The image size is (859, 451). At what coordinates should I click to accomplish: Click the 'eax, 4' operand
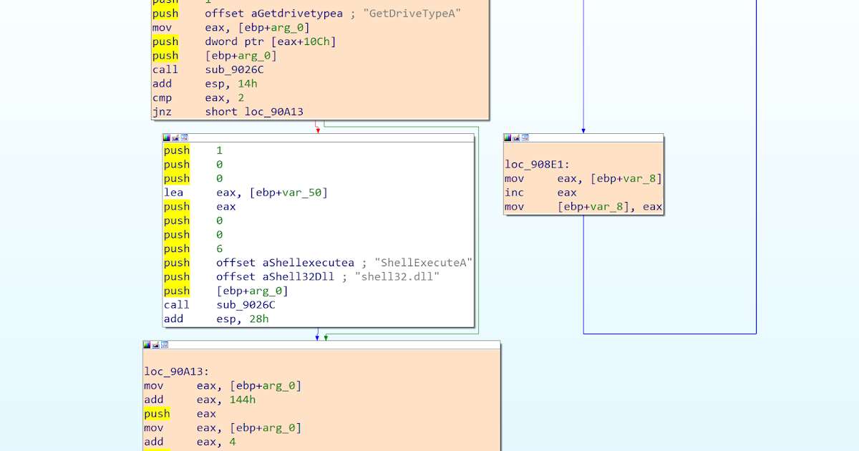click(x=216, y=442)
